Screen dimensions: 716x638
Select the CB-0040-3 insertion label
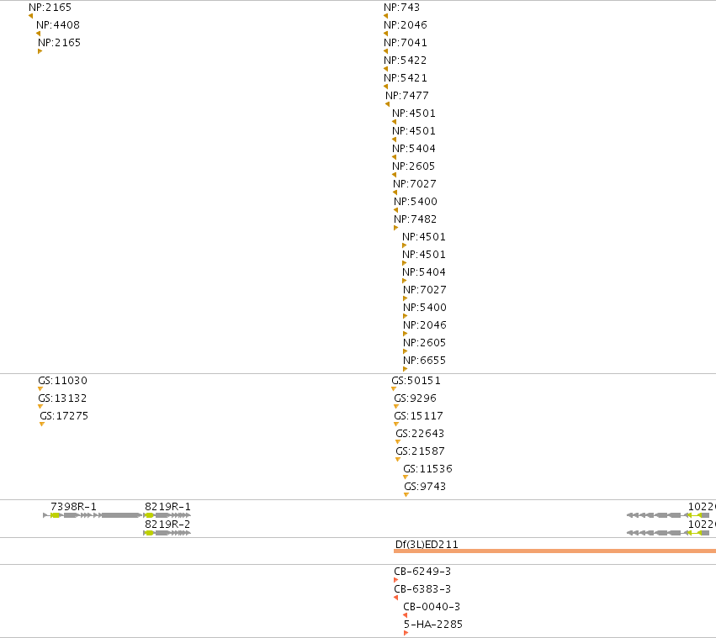tap(432, 607)
